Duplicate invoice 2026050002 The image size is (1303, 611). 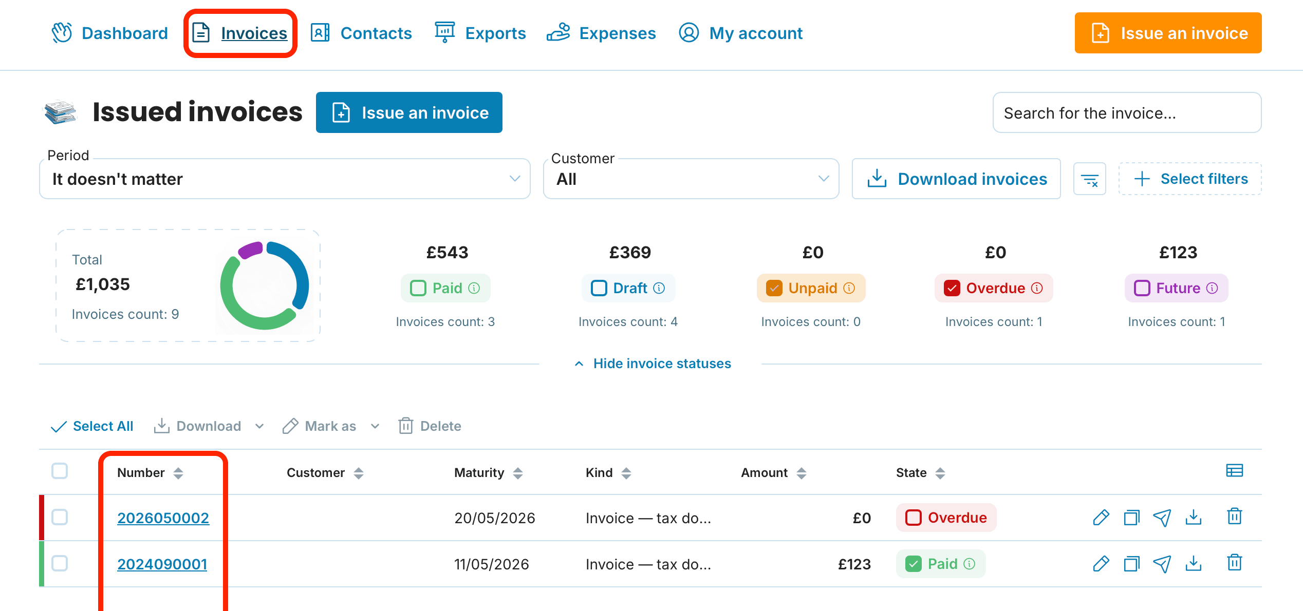point(1131,518)
